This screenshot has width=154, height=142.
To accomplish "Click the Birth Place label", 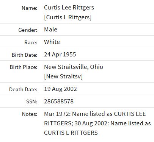I will [x=24, y=67].
